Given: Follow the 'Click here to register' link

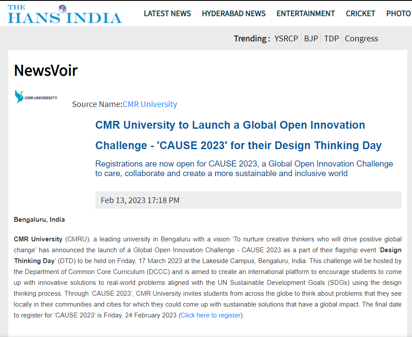Looking at the screenshot, I should [x=211, y=315].
